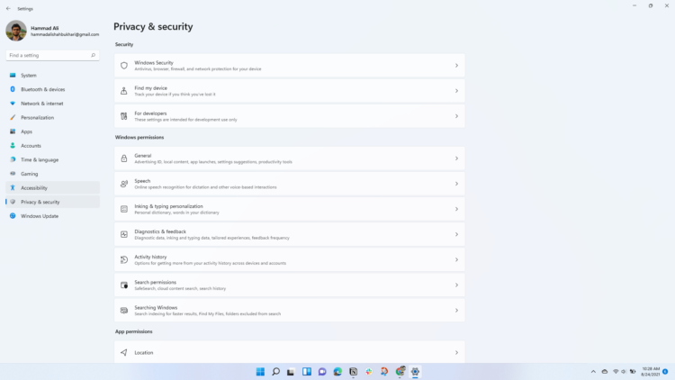The height and width of the screenshot is (380, 675).
Task: Click the System monitor icon in sidebar
Action: [x=13, y=76]
